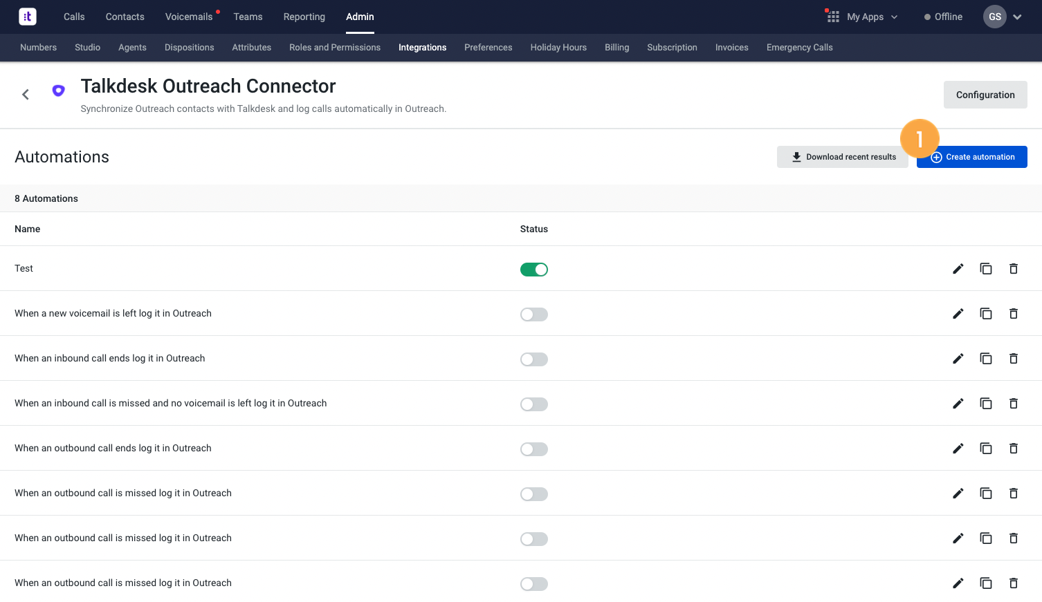The image size is (1042, 602).
Task: Click the Talkdesk logo icon
Action: 28,17
